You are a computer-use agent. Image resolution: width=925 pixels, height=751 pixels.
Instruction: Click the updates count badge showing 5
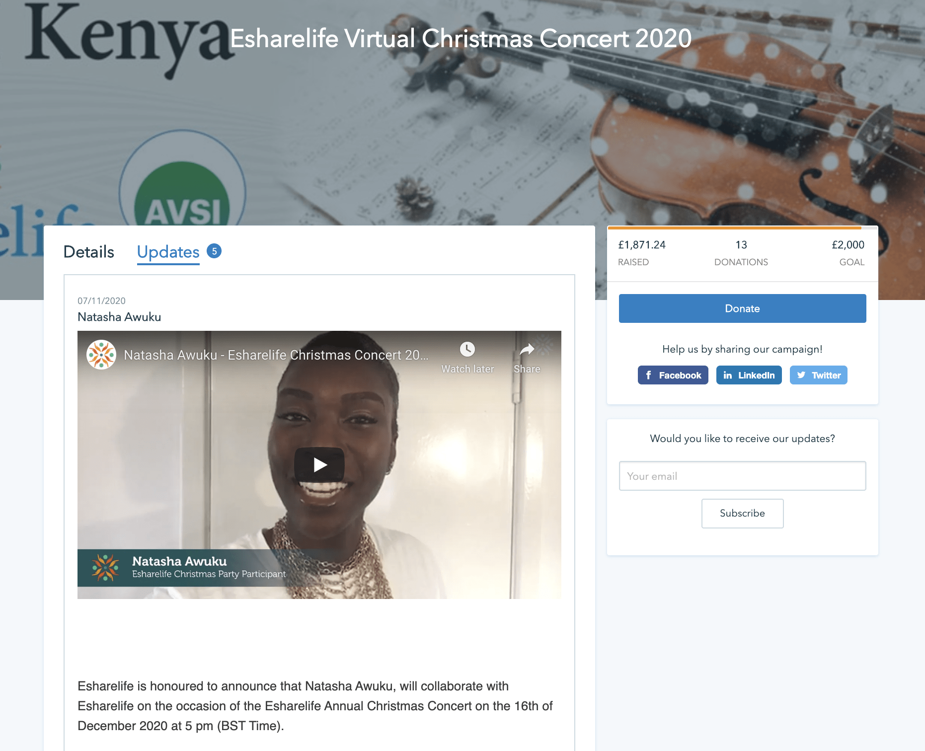click(x=214, y=251)
